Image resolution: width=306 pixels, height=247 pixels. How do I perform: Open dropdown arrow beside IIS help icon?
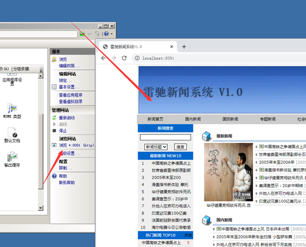(112, 34)
